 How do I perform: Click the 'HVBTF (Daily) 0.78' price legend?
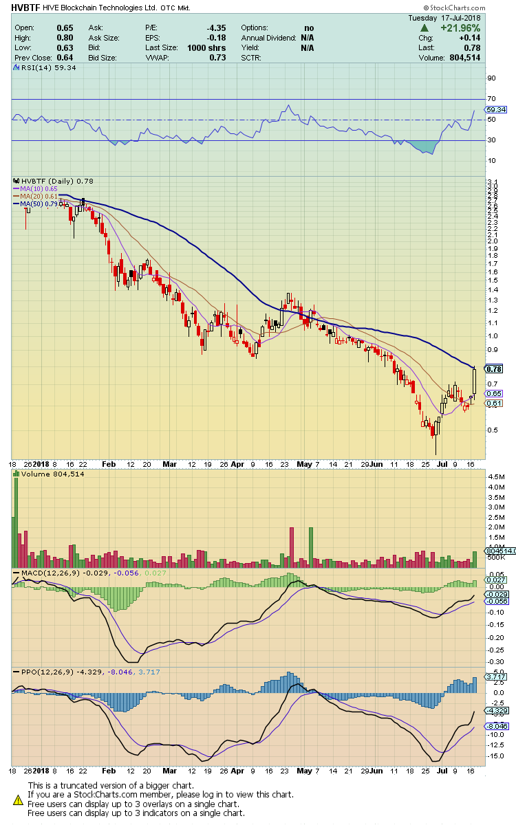tap(58, 180)
